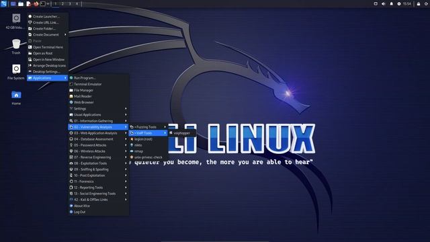Choose Create URL Link... menu entry
This screenshot has width=430, height=242.
point(48,22)
